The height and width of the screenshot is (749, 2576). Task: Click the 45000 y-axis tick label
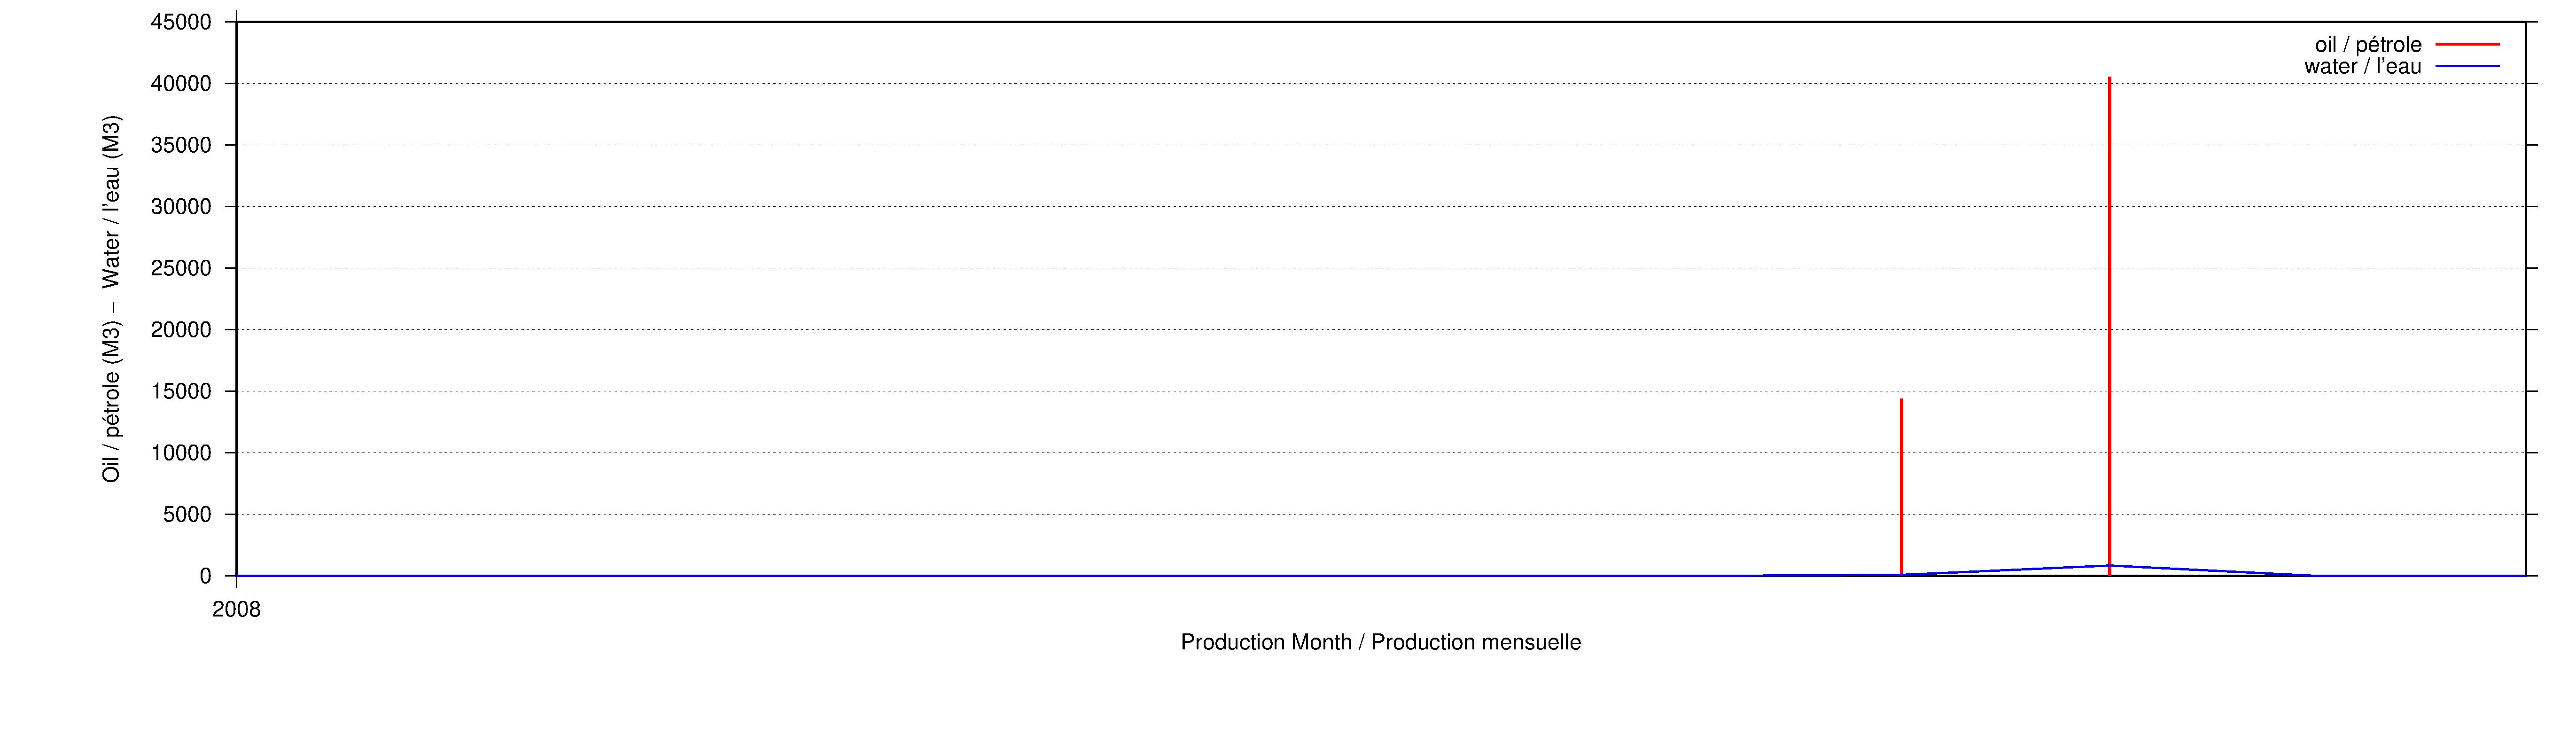(x=181, y=22)
